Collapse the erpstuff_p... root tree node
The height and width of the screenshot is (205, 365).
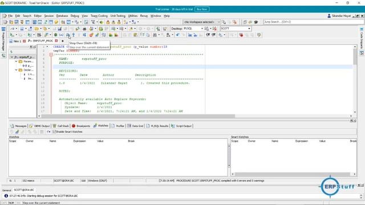[x=11, y=57]
